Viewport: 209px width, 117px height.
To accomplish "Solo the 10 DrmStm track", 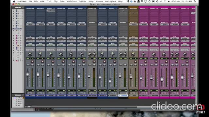I will (121, 65).
